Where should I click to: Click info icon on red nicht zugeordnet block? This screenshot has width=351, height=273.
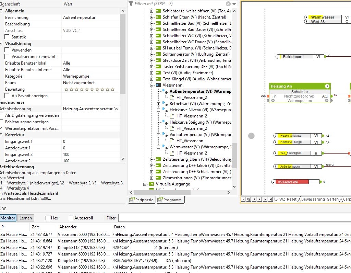[x=274, y=182]
